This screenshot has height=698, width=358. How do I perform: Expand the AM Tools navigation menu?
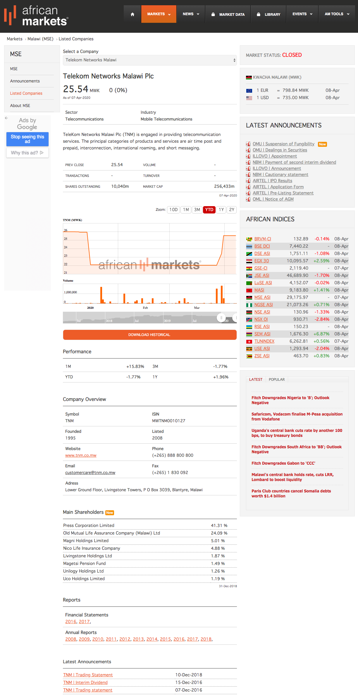[x=337, y=14]
